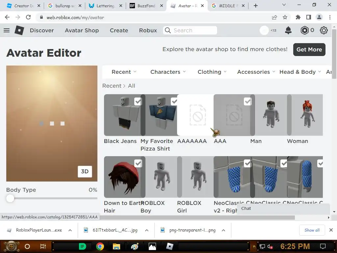The image size is (337, 253).
Task: Share this page via share icon
Action: 274,17
